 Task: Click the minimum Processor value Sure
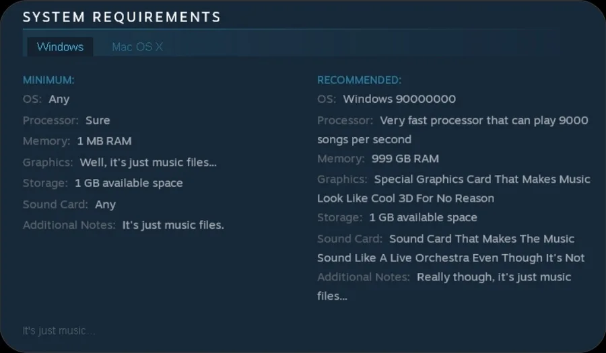(x=98, y=120)
